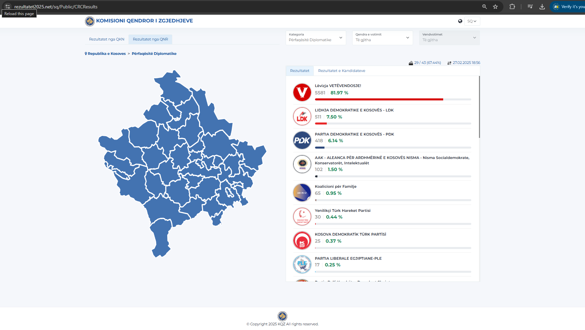Image resolution: width=585 pixels, height=330 pixels.
Task: Click the AAK-NISMA coalition logo
Action: coord(302,164)
